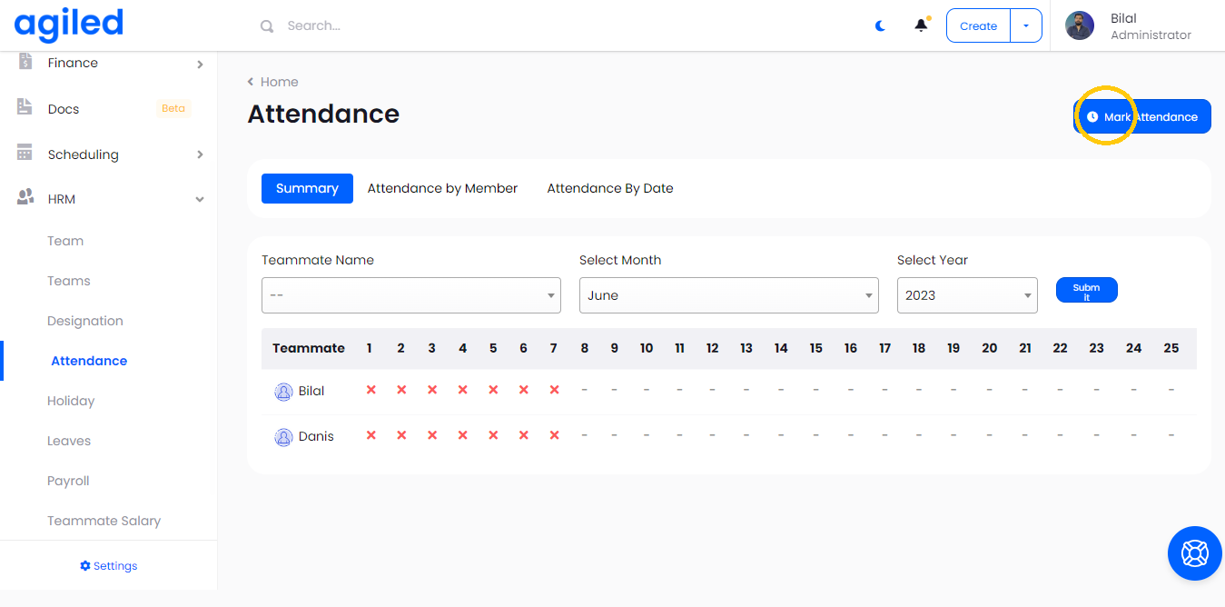Open the help lifebuoy chat icon
1225x607 pixels.
[1193, 552]
